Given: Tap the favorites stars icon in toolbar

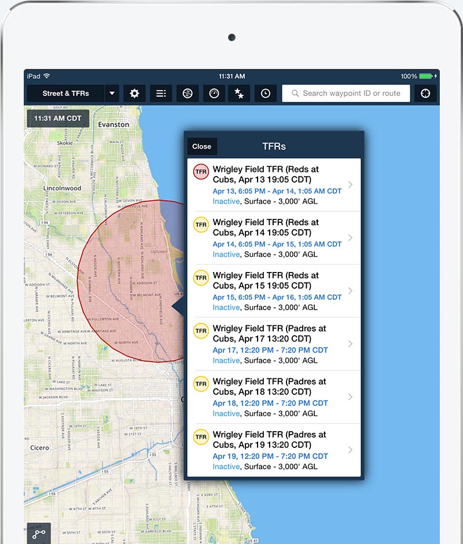Looking at the screenshot, I should click(x=239, y=93).
